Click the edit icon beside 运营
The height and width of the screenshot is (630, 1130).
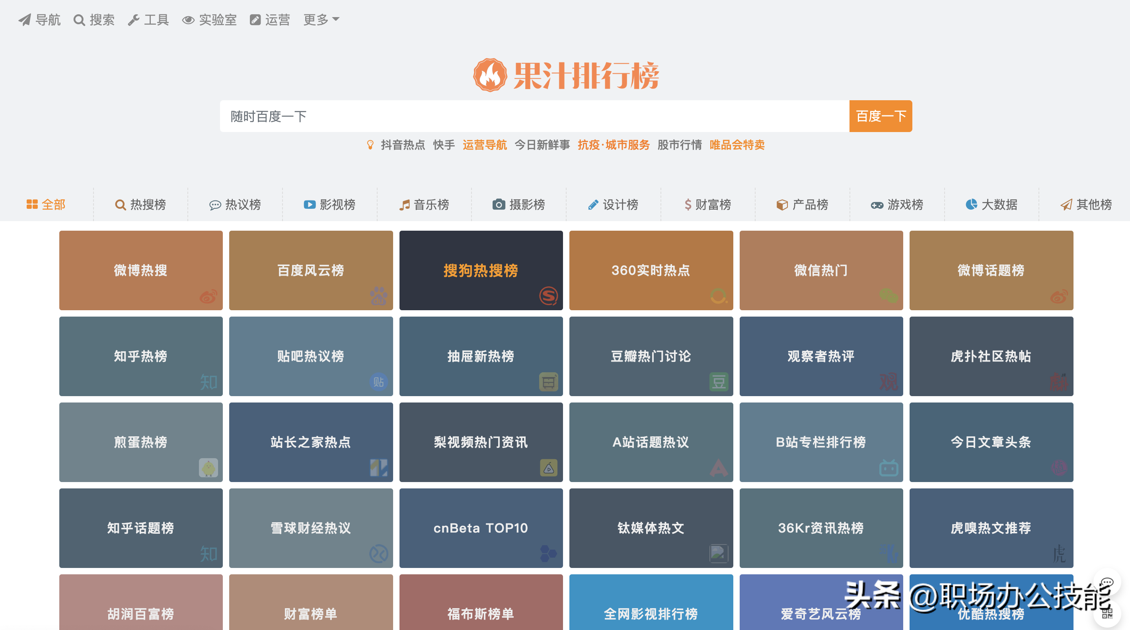[x=255, y=20]
